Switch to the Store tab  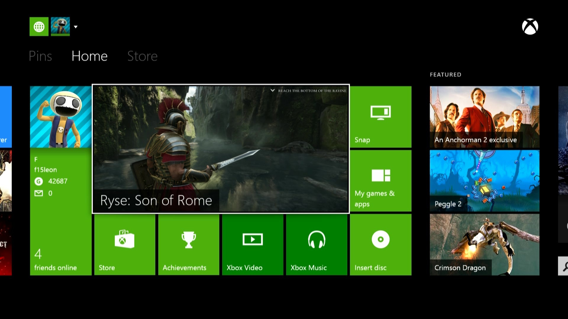pyautogui.click(x=142, y=56)
